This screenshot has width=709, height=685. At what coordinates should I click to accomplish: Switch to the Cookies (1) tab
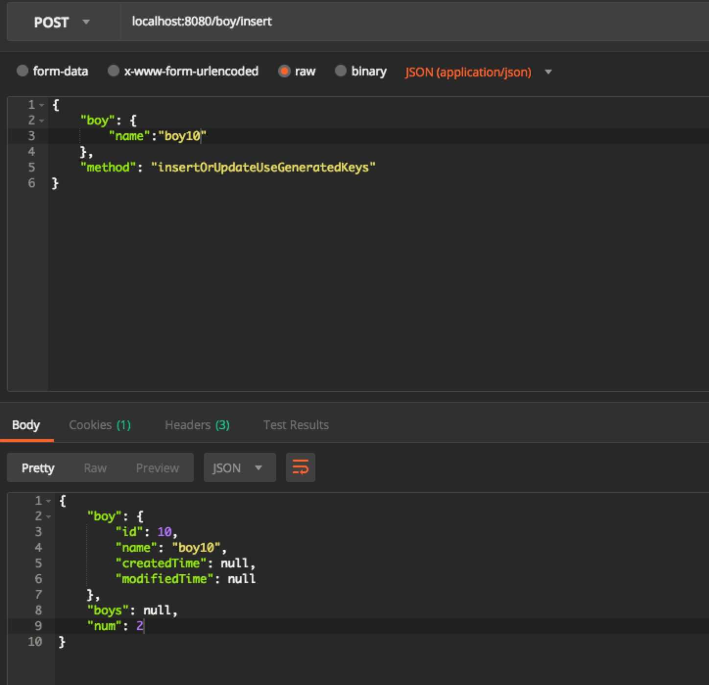click(100, 425)
